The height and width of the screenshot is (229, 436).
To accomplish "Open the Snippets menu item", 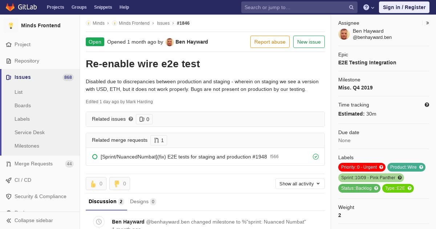I will (x=103, y=7).
